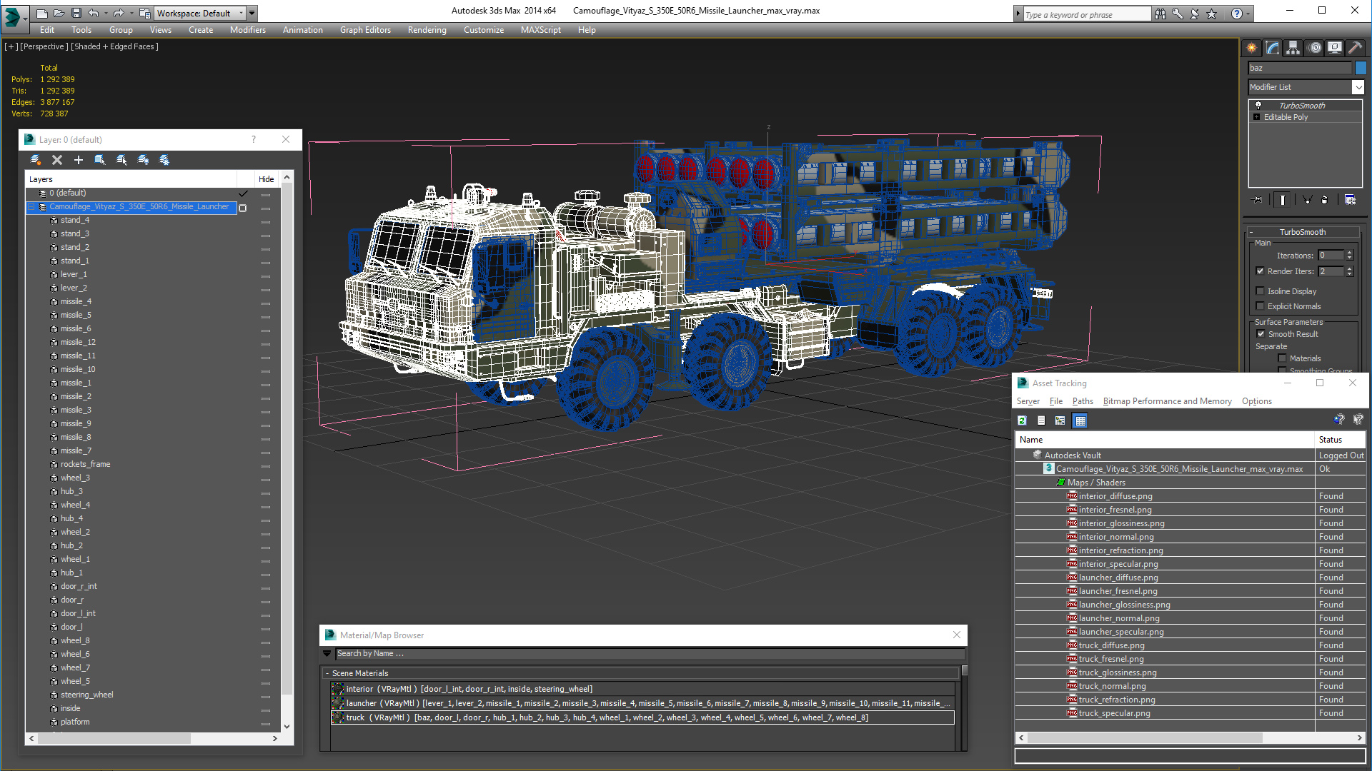Click the Status column header in Asset Tracking
Image resolution: width=1372 pixels, height=771 pixels.
pos(1339,440)
